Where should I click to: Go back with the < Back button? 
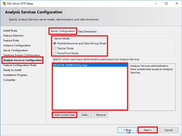click(127, 130)
